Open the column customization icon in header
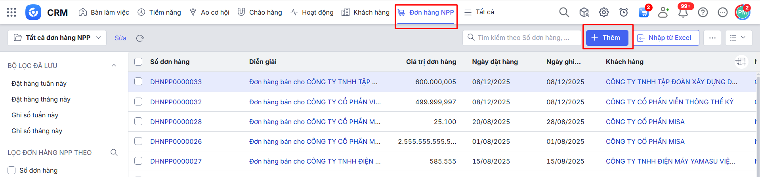The image size is (760, 177). click(x=741, y=62)
